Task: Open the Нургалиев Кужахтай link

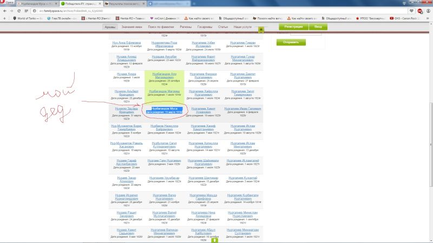Action: pos(242,178)
